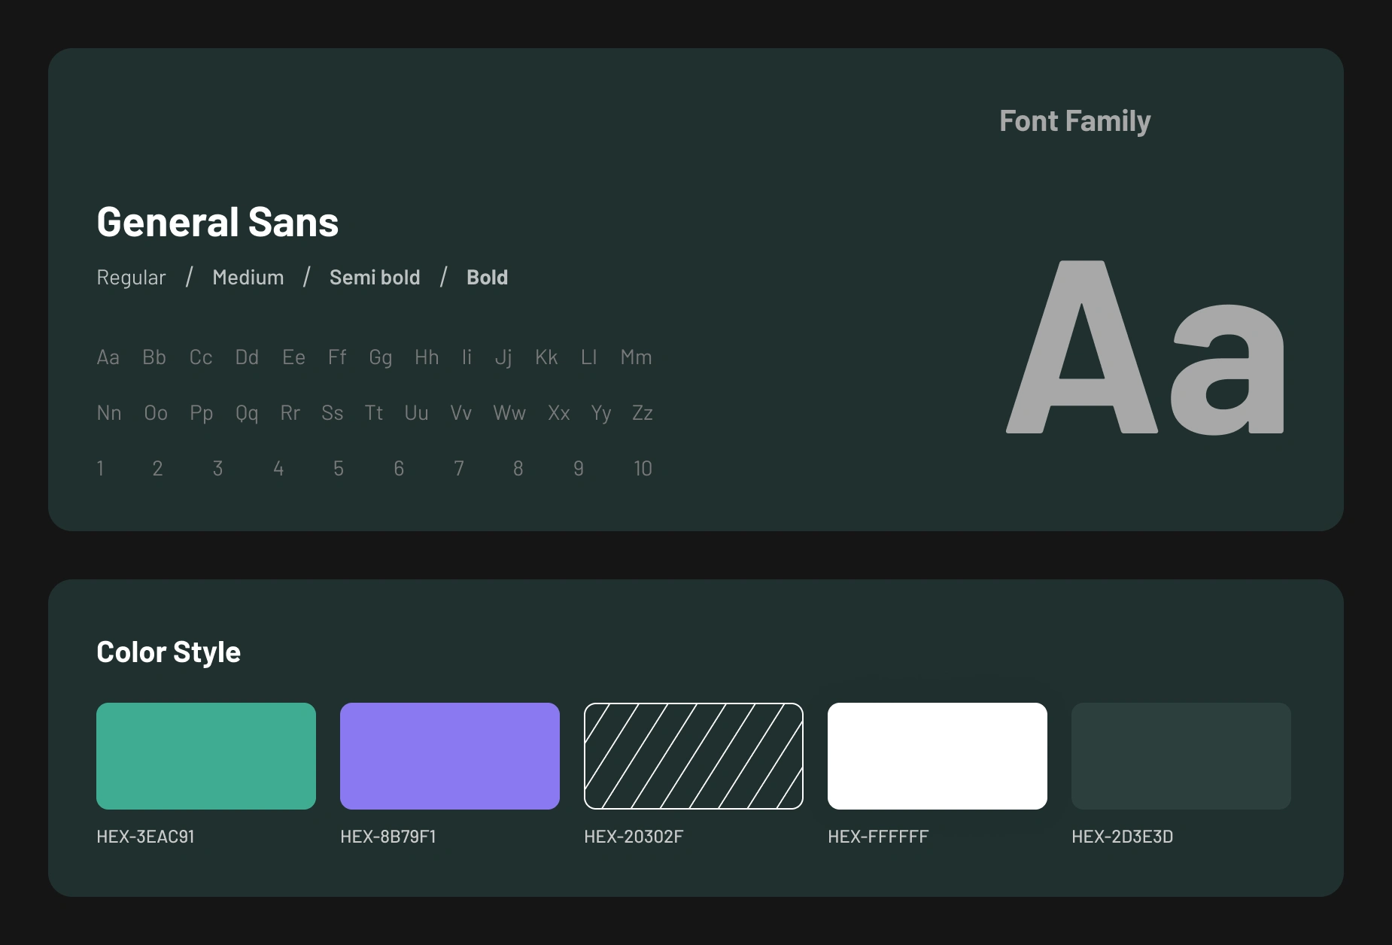Screen dimensions: 1392x945
Task: Select the green HEX-3EAC91 color swatch
Action: (x=206, y=756)
